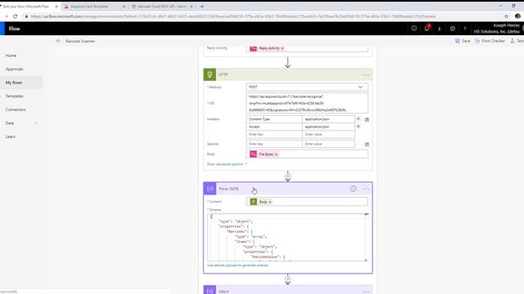The height and width of the screenshot is (294, 524).
Task: Open the Parse JSON info icon
Action: coord(353,189)
